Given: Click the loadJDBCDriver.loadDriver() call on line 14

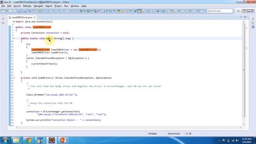Looking at the screenshot, I should coord(50,52).
